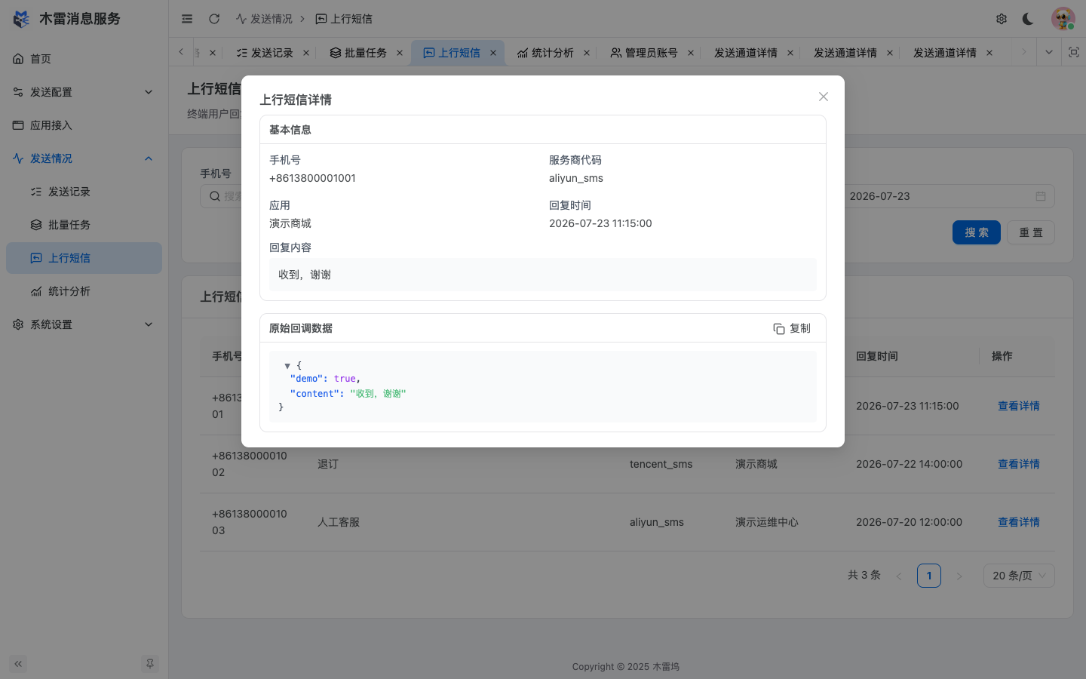Click the next page arrow
Viewport: 1086px width, 679px height.
[x=959, y=576]
